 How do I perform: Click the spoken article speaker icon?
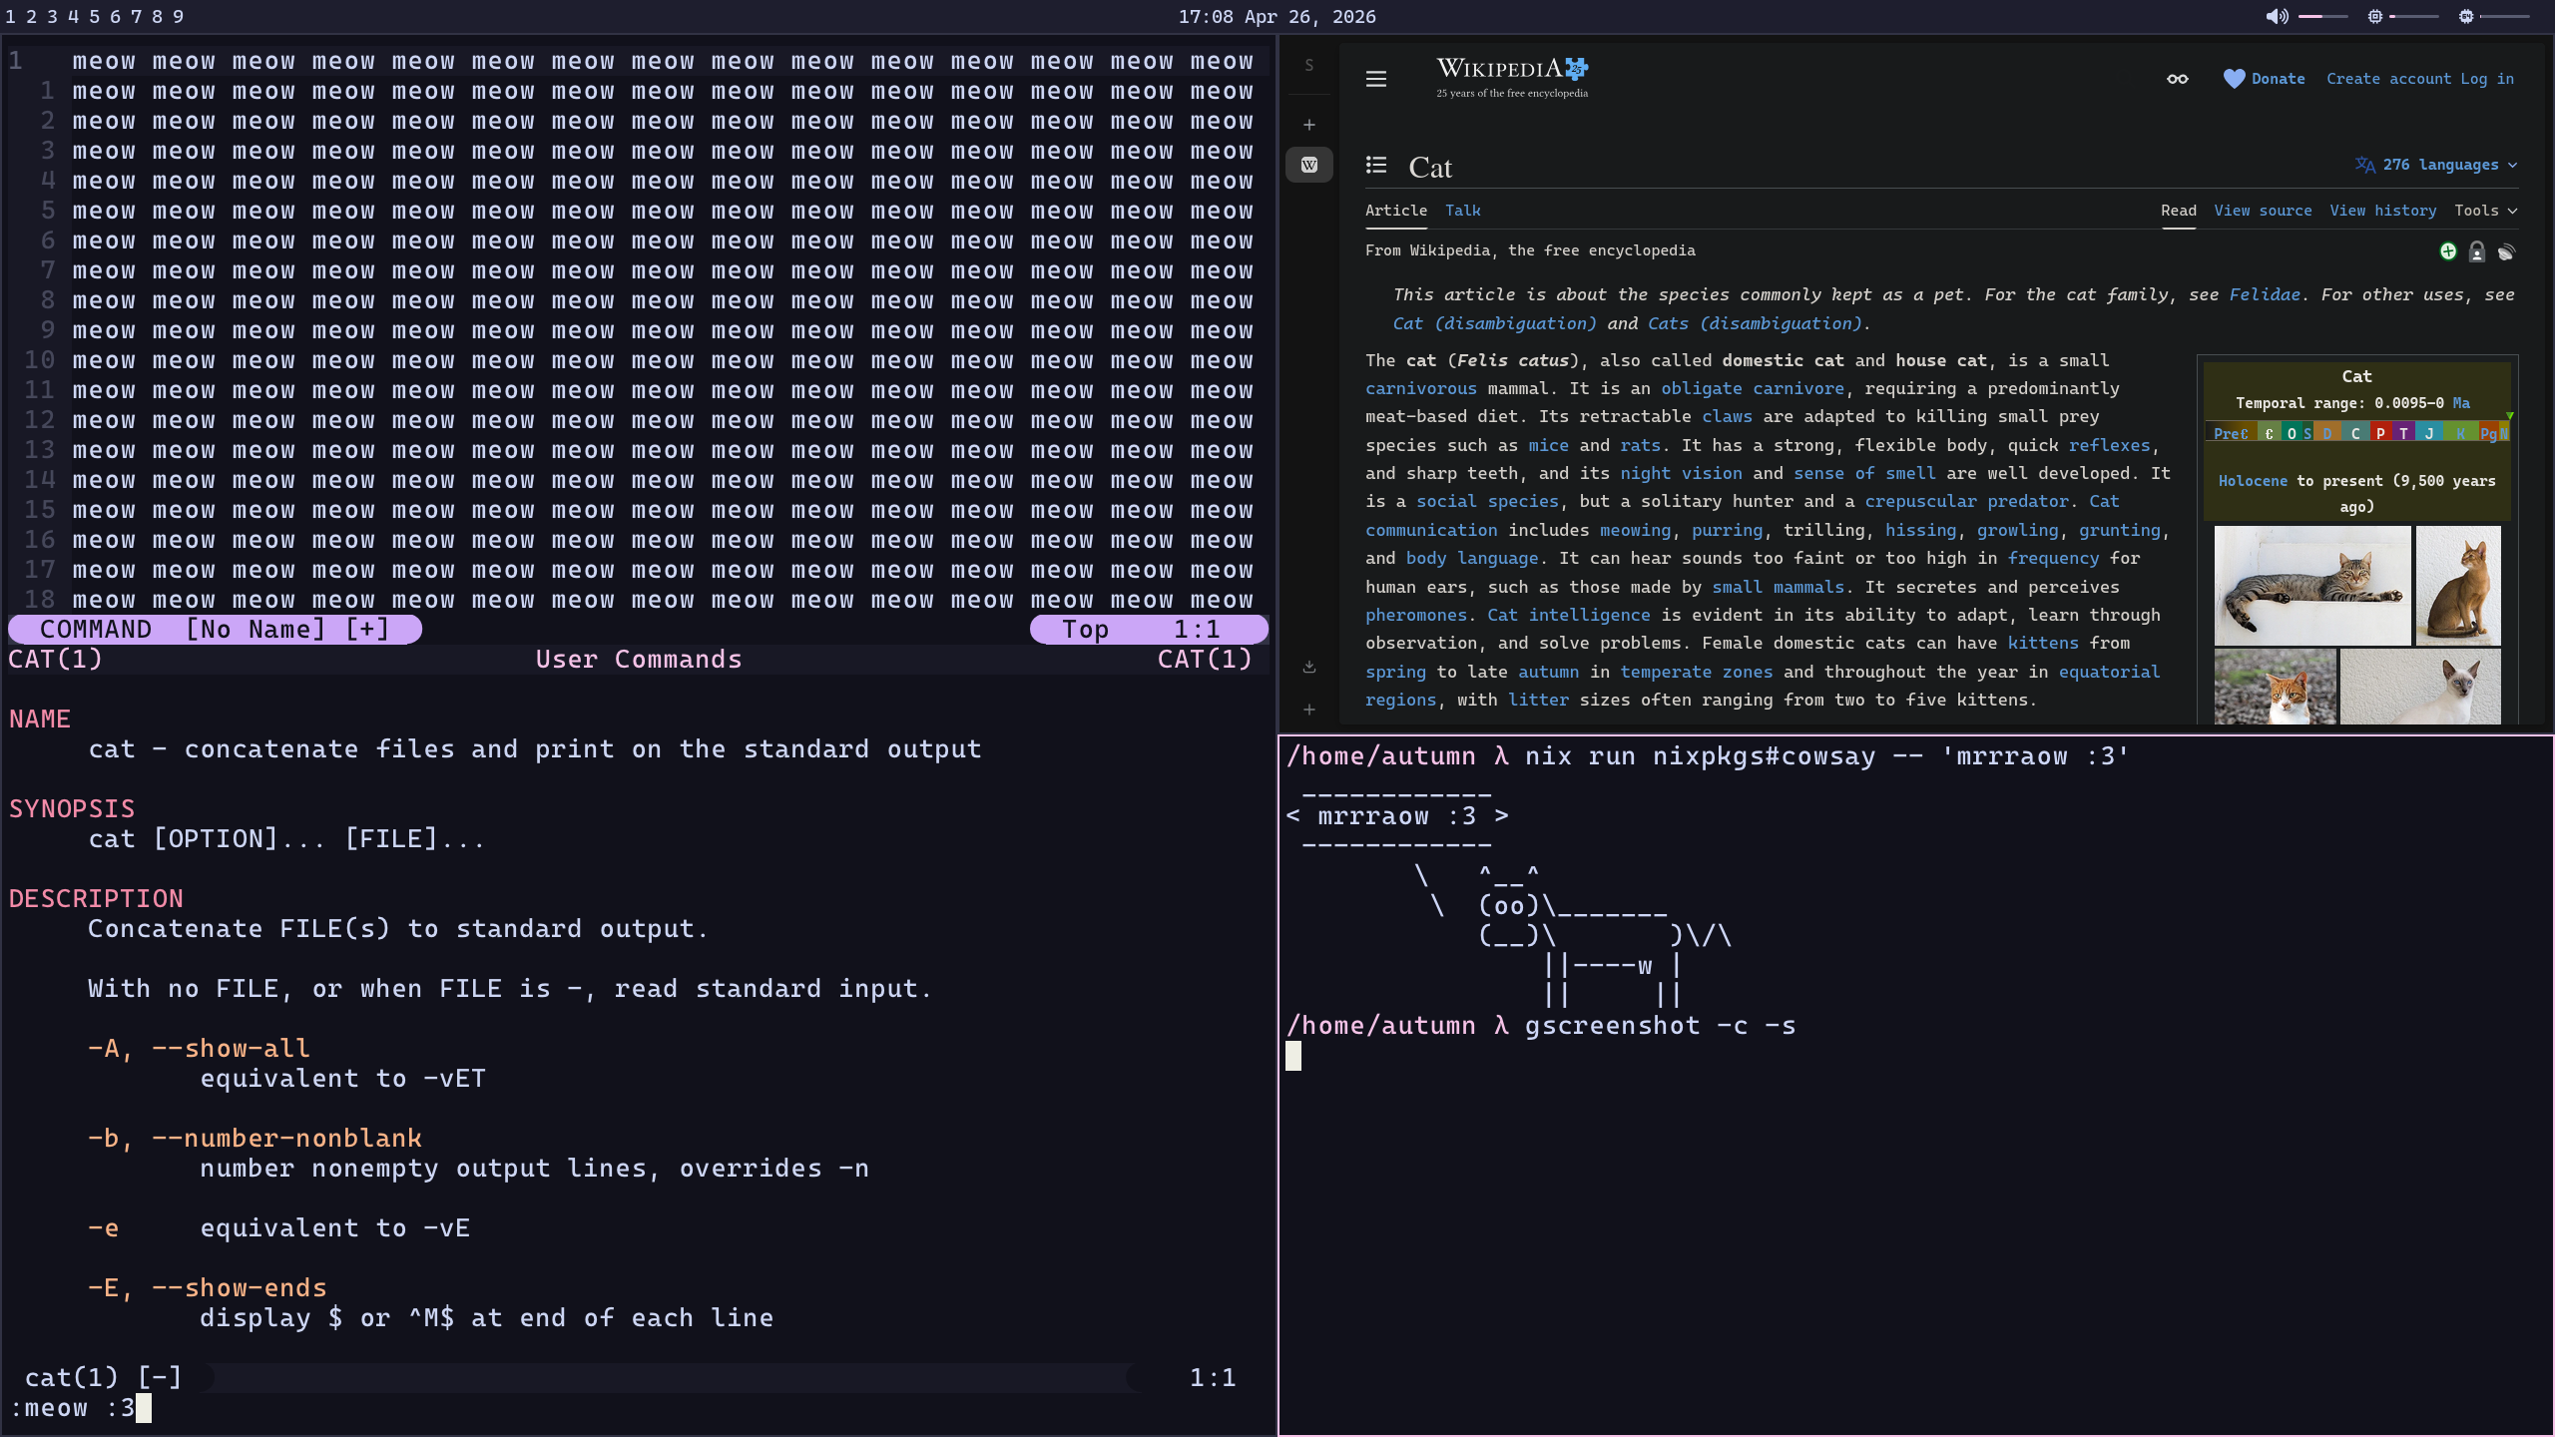2505,252
